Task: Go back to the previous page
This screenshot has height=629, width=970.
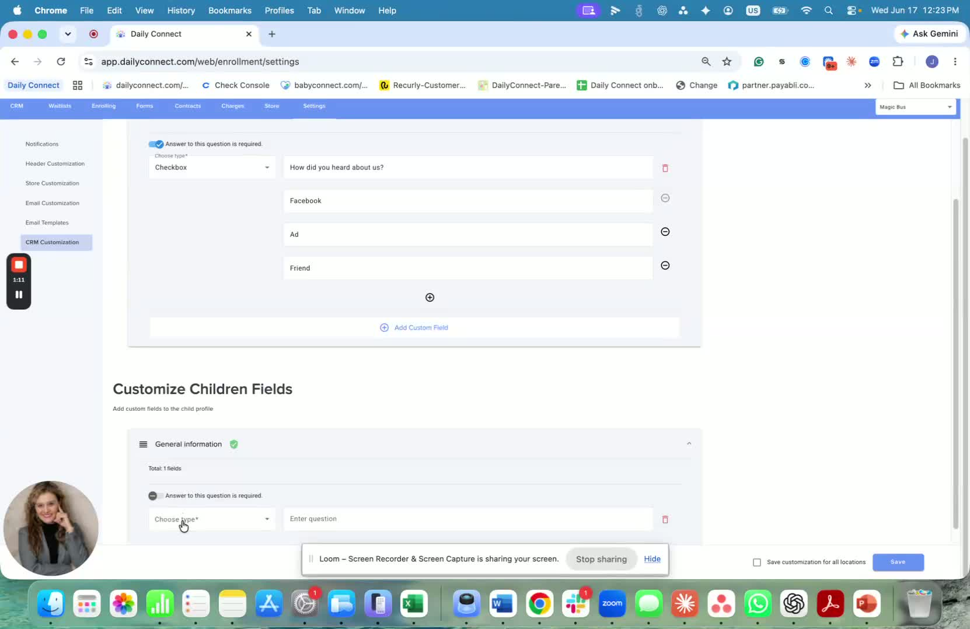Action: (15, 61)
